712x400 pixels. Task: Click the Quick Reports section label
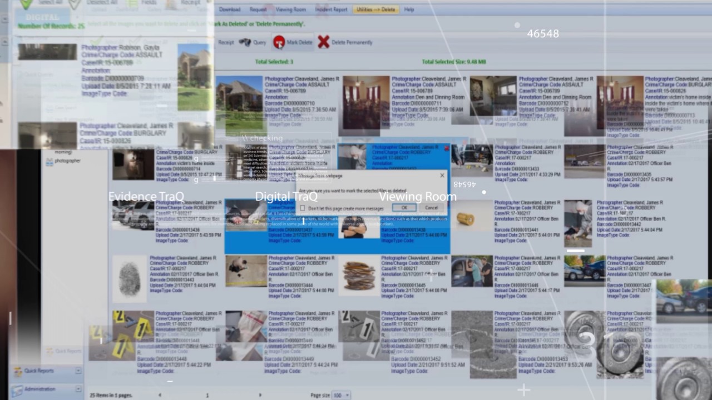(x=39, y=371)
